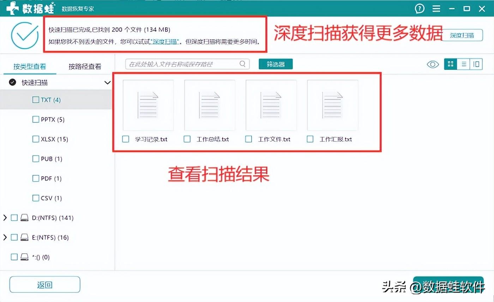This screenshot has width=494, height=302.
Task: Click the file name search field
Action: 187,64
